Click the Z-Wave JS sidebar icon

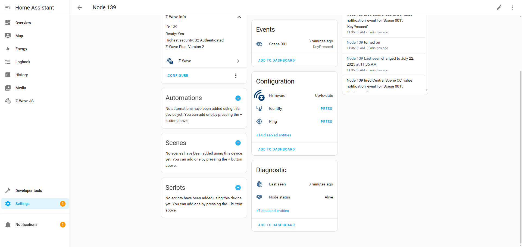[x=8, y=101]
